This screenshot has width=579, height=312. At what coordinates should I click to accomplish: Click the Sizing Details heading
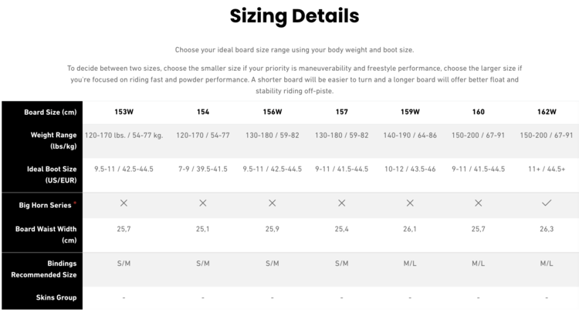(294, 15)
